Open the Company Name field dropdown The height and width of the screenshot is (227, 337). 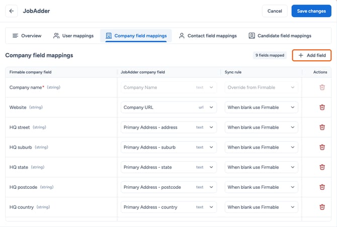[168, 87]
